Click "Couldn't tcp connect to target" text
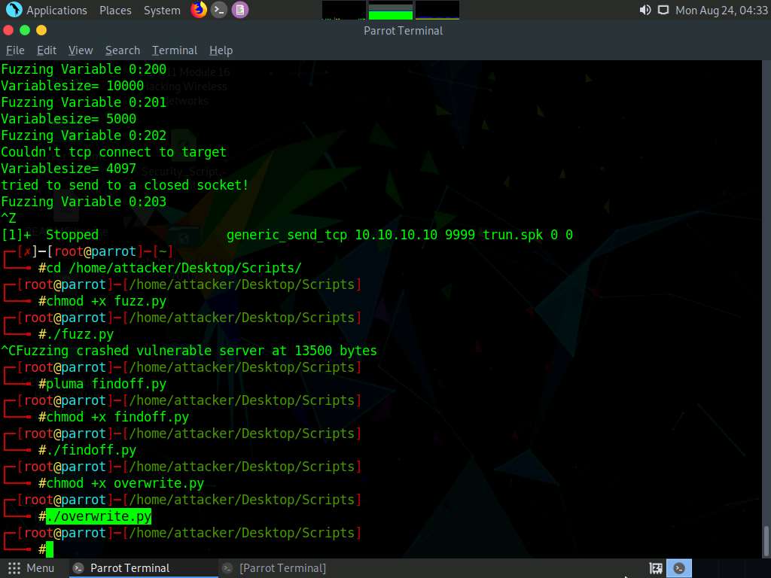Screen dimensions: 771x578 114,152
